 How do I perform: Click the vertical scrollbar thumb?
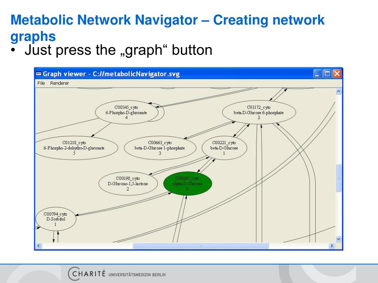(x=339, y=178)
